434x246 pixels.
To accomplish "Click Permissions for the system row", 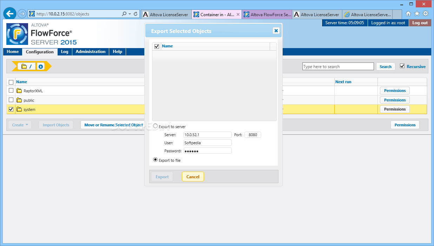I will (x=395, y=109).
